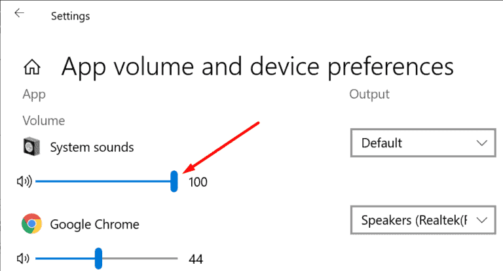The height and width of the screenshot is (271, 503).
Task: Click the Google Chrome app label
Action: click(x=94, y=225)
